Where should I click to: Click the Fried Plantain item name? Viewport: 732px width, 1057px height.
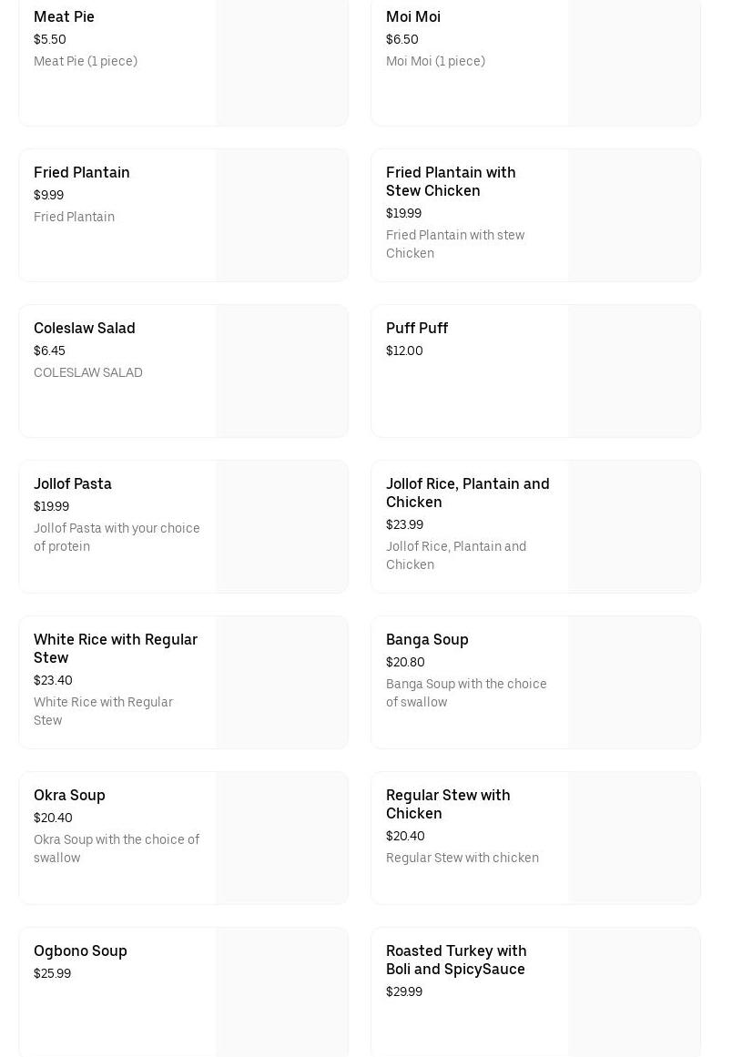pyautogui.click(x=82, y=173)
